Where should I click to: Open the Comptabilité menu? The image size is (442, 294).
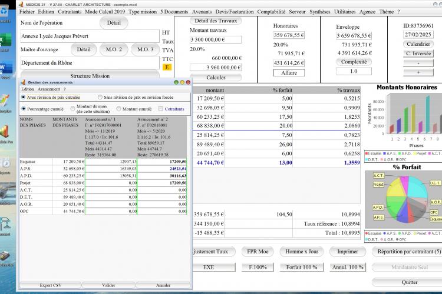point(271,12)
